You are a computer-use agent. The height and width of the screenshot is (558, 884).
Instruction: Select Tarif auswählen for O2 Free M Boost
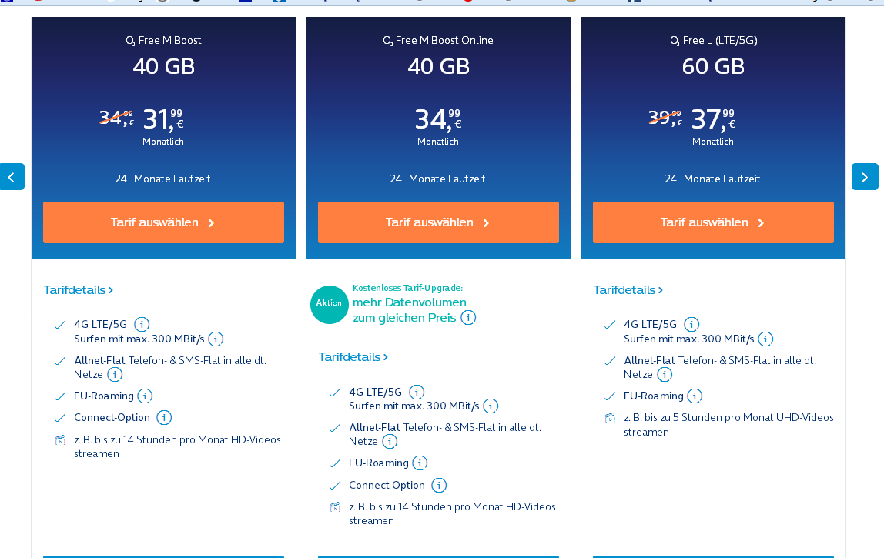pyautogui.click(x=163, y=222)
